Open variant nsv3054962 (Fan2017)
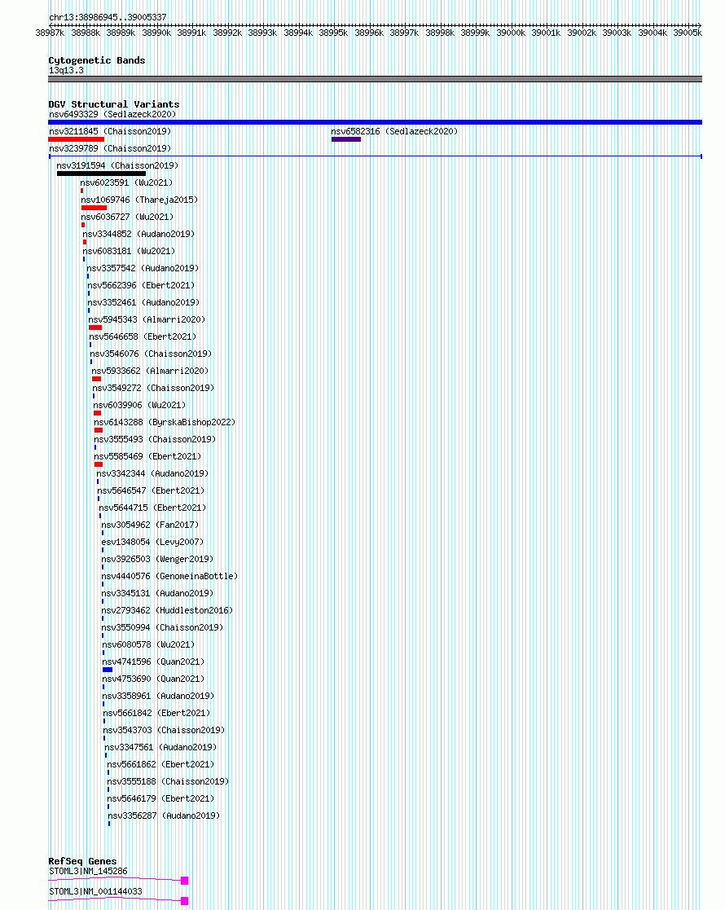This screenshot has width=725, height=910. click(x=151, y=525)
